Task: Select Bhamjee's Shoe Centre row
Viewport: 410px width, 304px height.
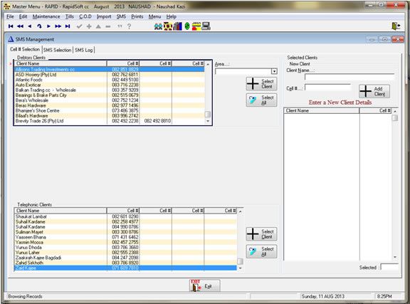Action: point(109,110)
